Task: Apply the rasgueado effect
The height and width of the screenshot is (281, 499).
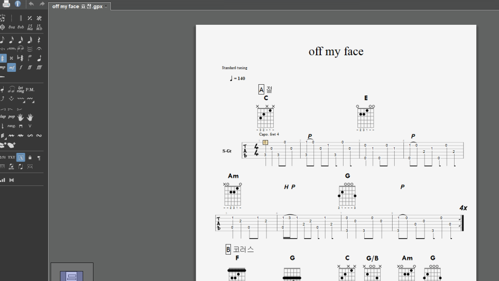Action: tap(11, 126)
